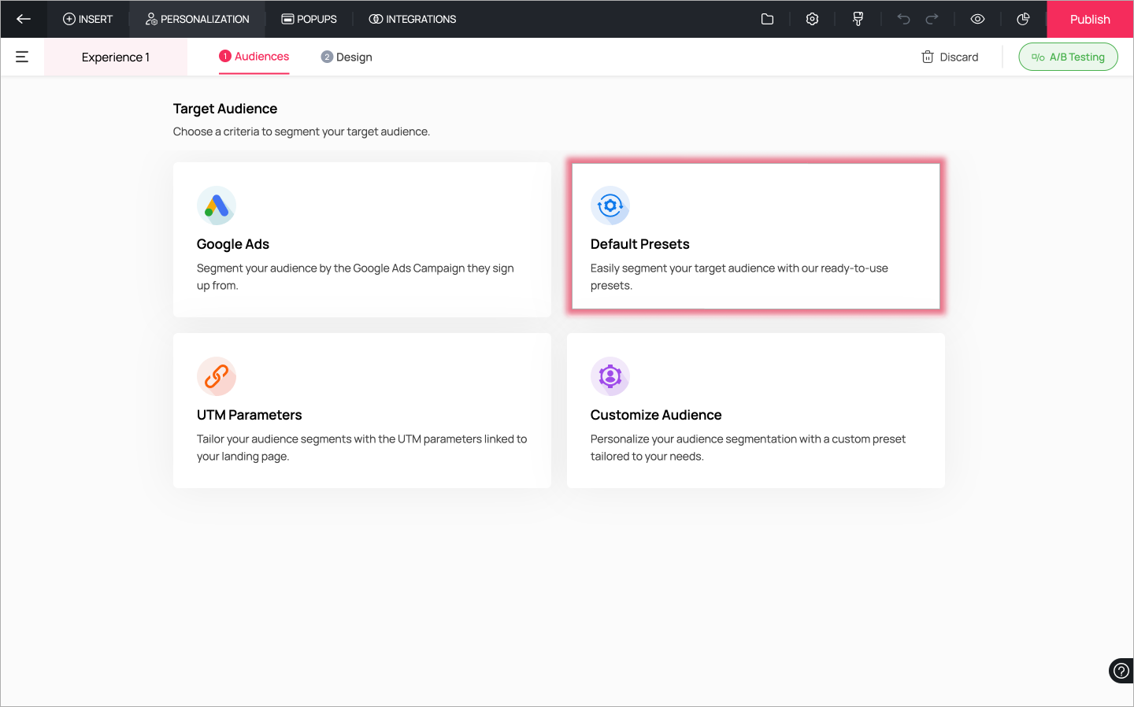The height and width of the screenshot is (707, 1134).
Task: Select the Audiences step tab
Action: (254, 57)
